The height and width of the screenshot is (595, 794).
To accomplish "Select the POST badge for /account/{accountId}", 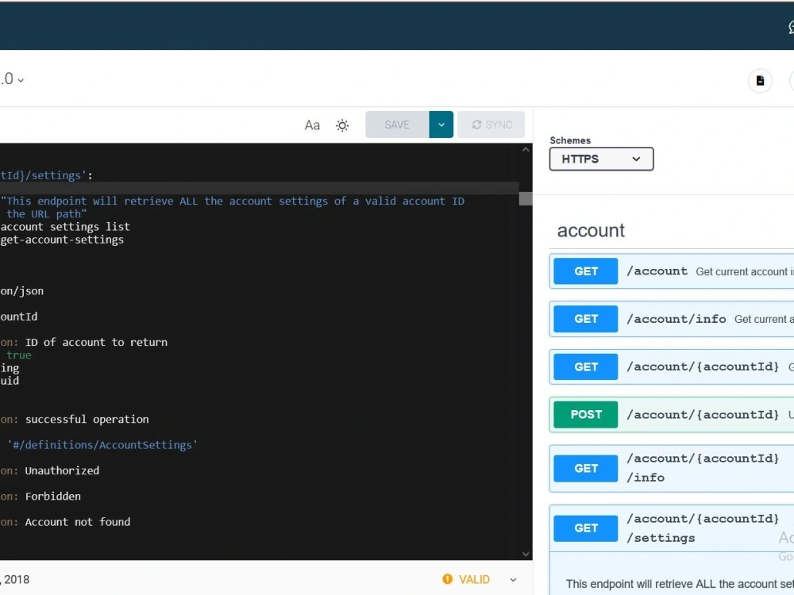I will click(585, 414).
